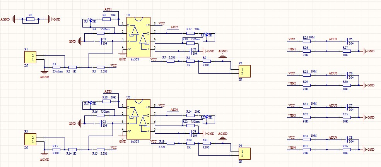Select resistor R22 on U2 pin 6
Viewport: 381px width, 167px height.
pos(190,126)
